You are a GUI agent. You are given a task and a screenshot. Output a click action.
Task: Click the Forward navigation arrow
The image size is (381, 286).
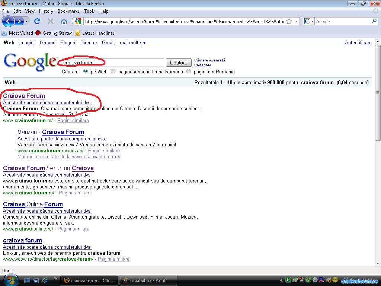pos(19,21)
